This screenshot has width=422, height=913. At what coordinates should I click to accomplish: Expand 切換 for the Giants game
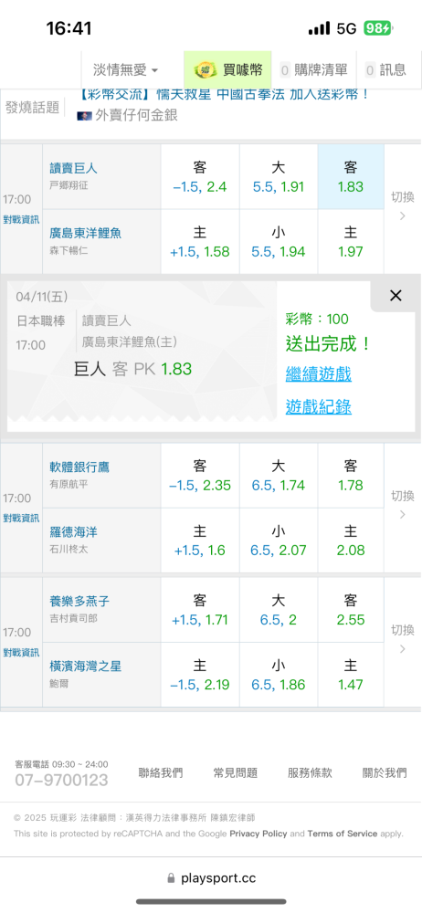point(402,206)
